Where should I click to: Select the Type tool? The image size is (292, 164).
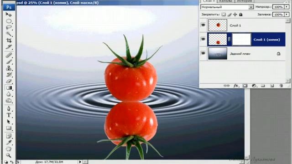(9, 115)
